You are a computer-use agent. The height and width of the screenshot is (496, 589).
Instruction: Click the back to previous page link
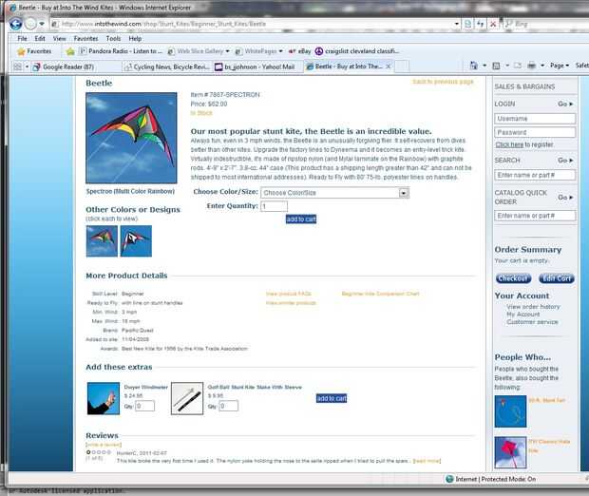pyautogui.click(x=443, y=82)
